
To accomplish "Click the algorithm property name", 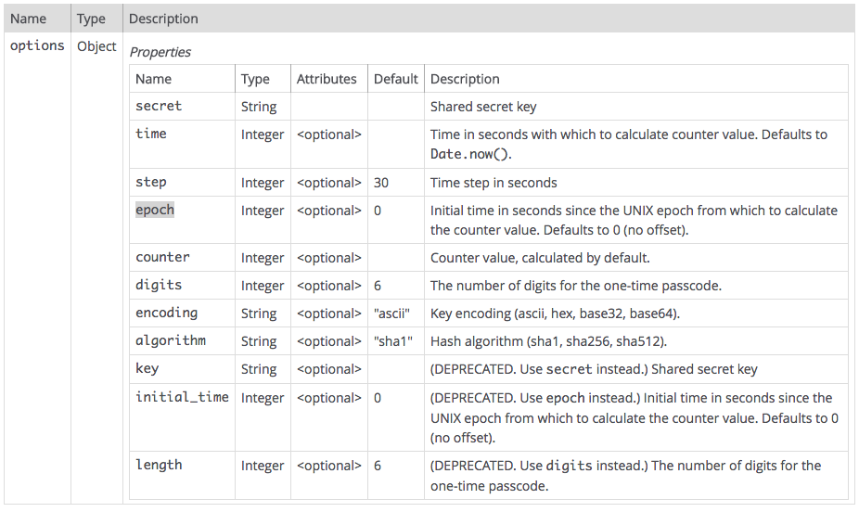I will coord(171,340).
